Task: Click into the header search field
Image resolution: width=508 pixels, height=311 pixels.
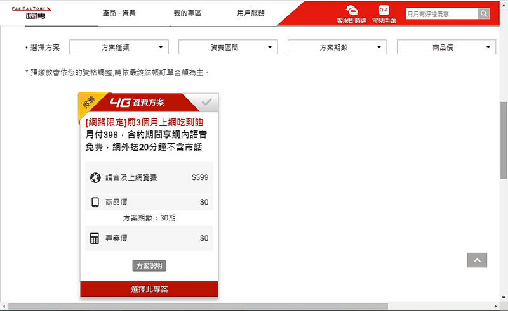Action: (x=441, y=14)
